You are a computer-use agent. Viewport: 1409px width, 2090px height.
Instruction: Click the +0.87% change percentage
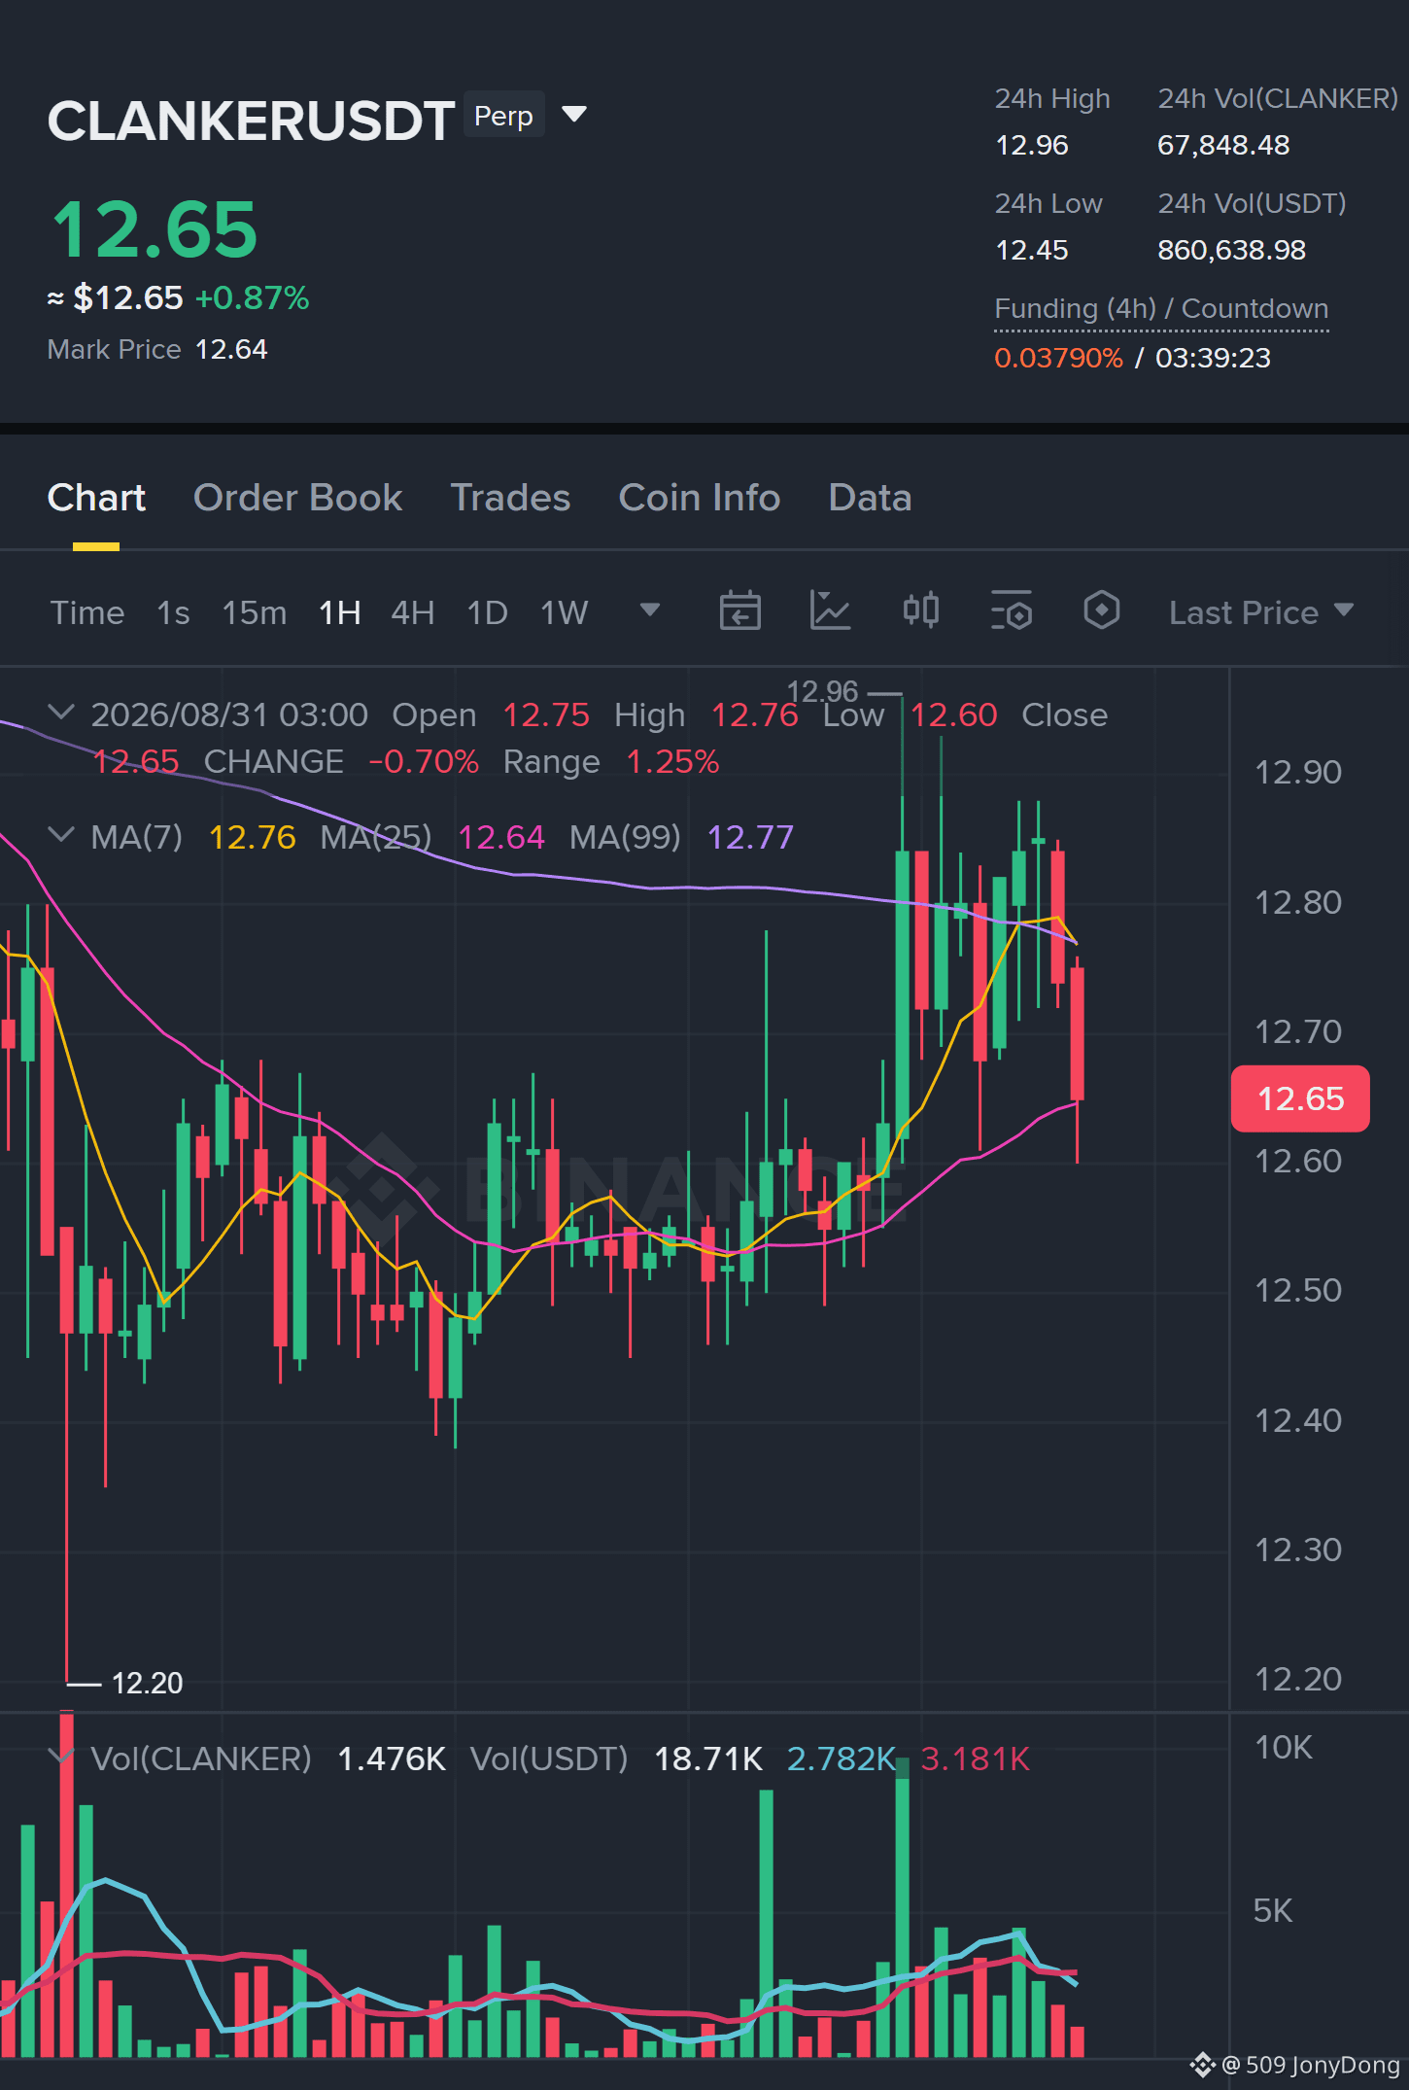coord(252,298)
